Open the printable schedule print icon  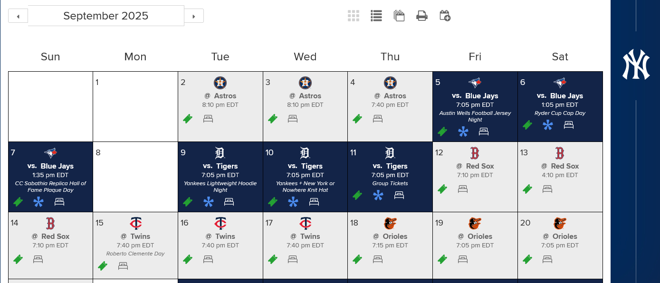tap(422, 16)
